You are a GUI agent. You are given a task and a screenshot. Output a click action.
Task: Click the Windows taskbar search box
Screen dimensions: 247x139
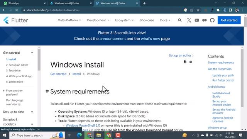click(x=37, y=135)
